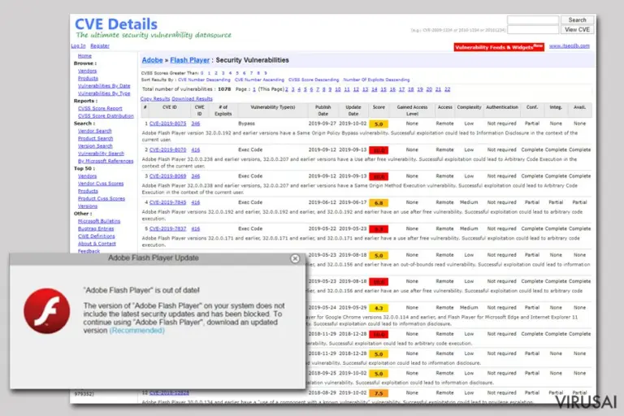This screenshot has height=416, width=624.
Task: Sort results by CVE Number Ascending
Action: point(259,80)
